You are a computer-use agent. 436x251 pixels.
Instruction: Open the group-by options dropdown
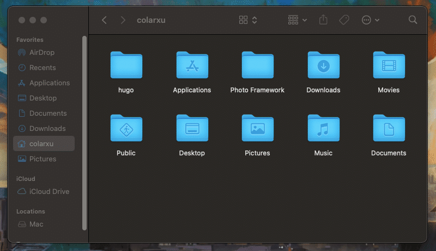[x=297, y=20]
